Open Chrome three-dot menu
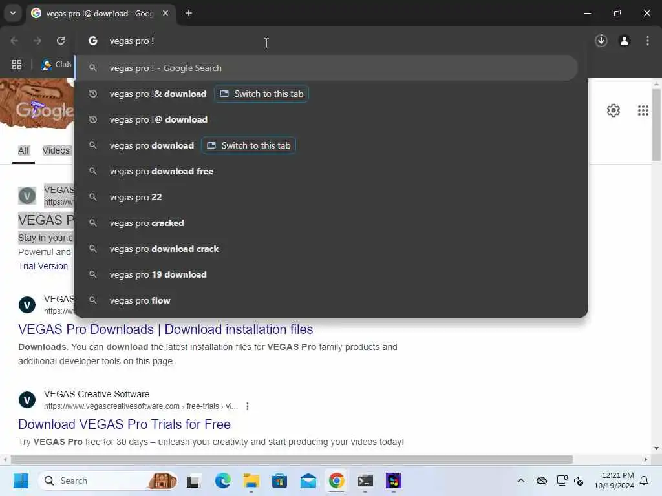662x496 pixels. [648, 41]
